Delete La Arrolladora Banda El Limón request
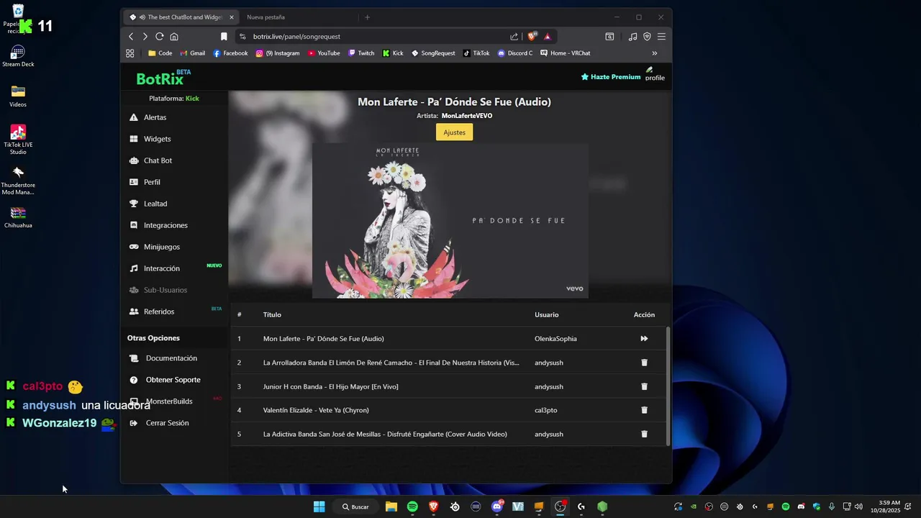Viewport: 921px width, 518px height. (644, 363)
